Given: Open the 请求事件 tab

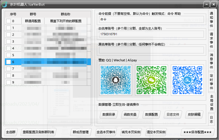Looking at the screenshot, I should tap(211, 40).
